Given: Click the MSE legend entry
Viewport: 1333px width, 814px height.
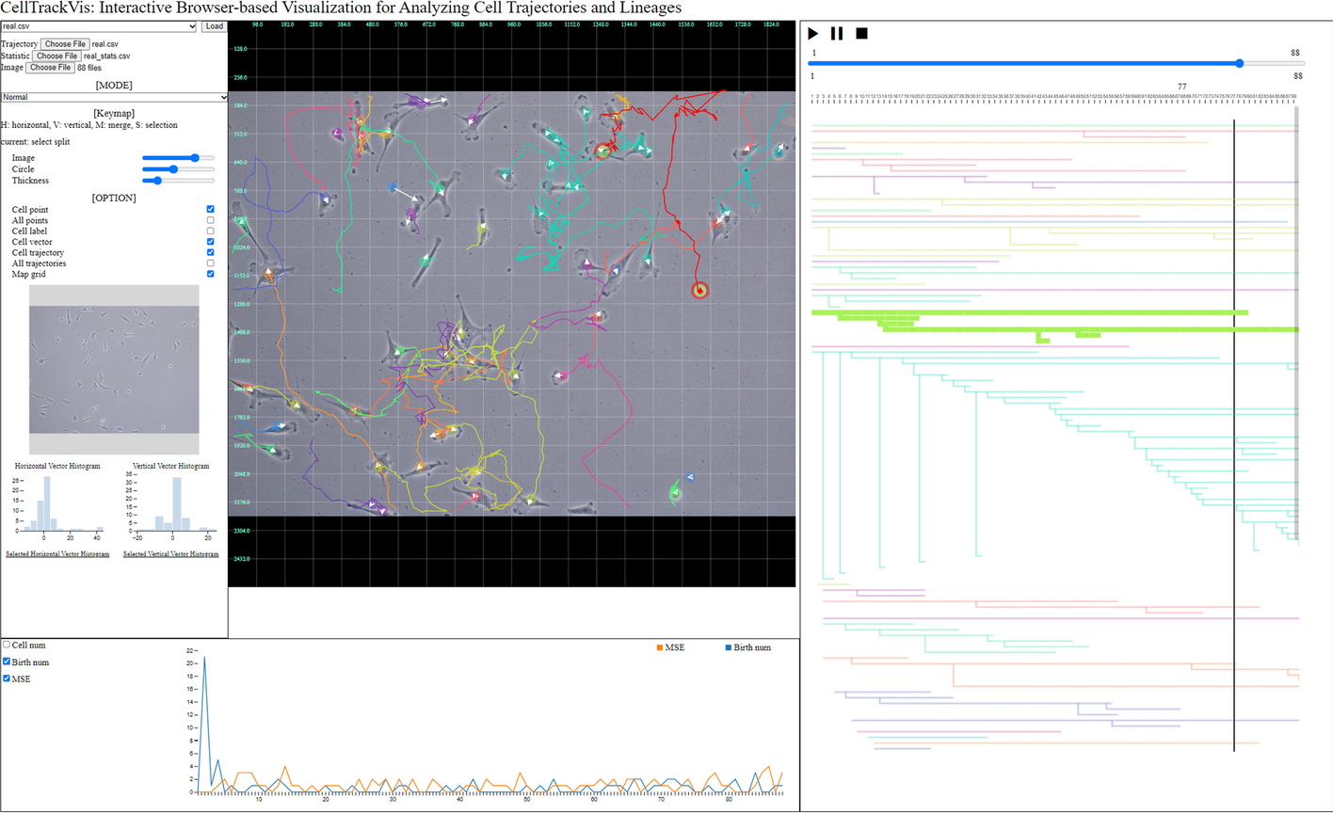Looking at the screenshot, I should coord(672,647).
